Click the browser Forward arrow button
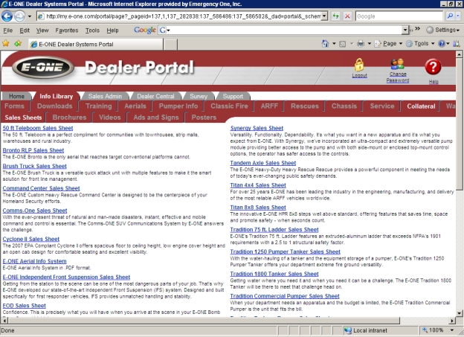The image size is (464, 337). [x=19, y=16]
